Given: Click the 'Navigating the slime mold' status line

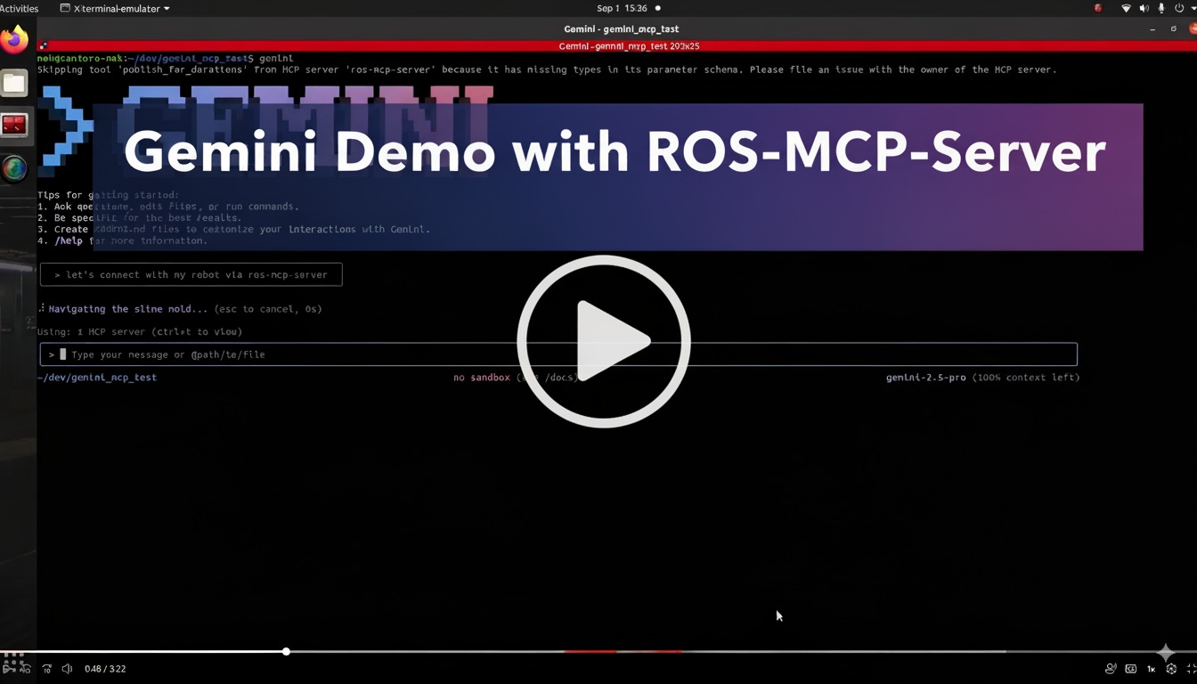Looking at the screenshot, I should 180,309.
